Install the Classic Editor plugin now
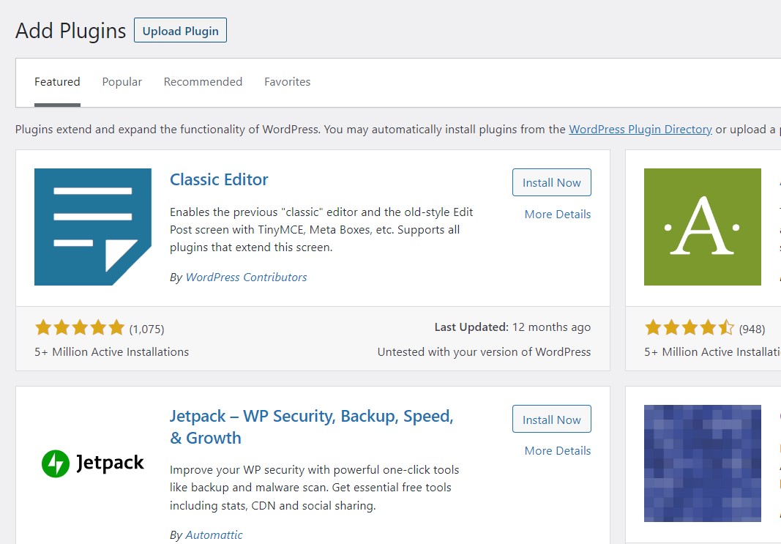 pos(551,183)
